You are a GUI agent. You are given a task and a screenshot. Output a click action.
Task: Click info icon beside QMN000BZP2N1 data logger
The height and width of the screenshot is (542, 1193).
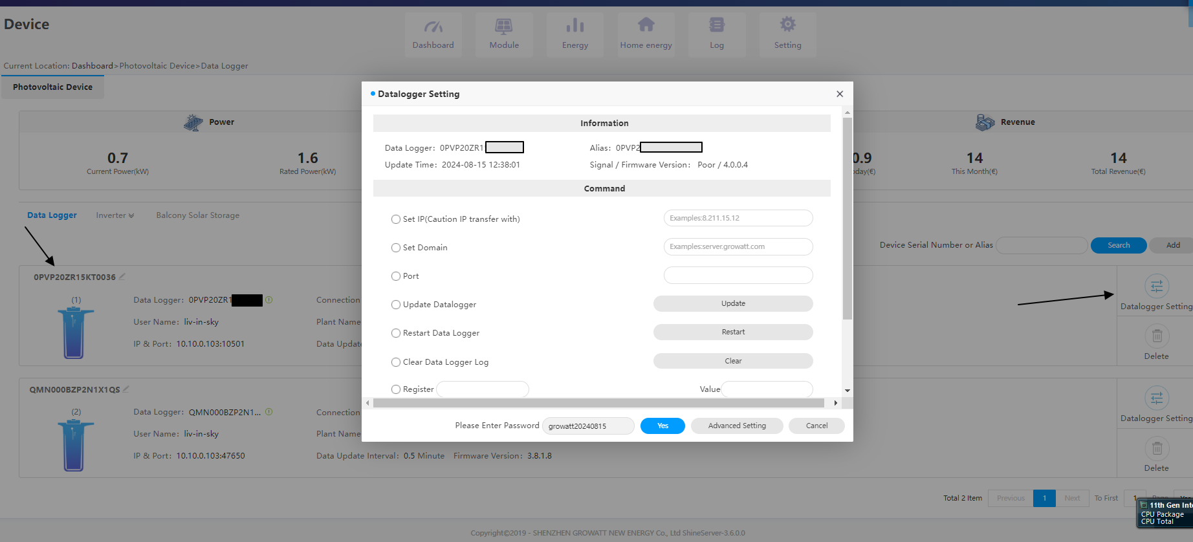(x=269, y=412)
